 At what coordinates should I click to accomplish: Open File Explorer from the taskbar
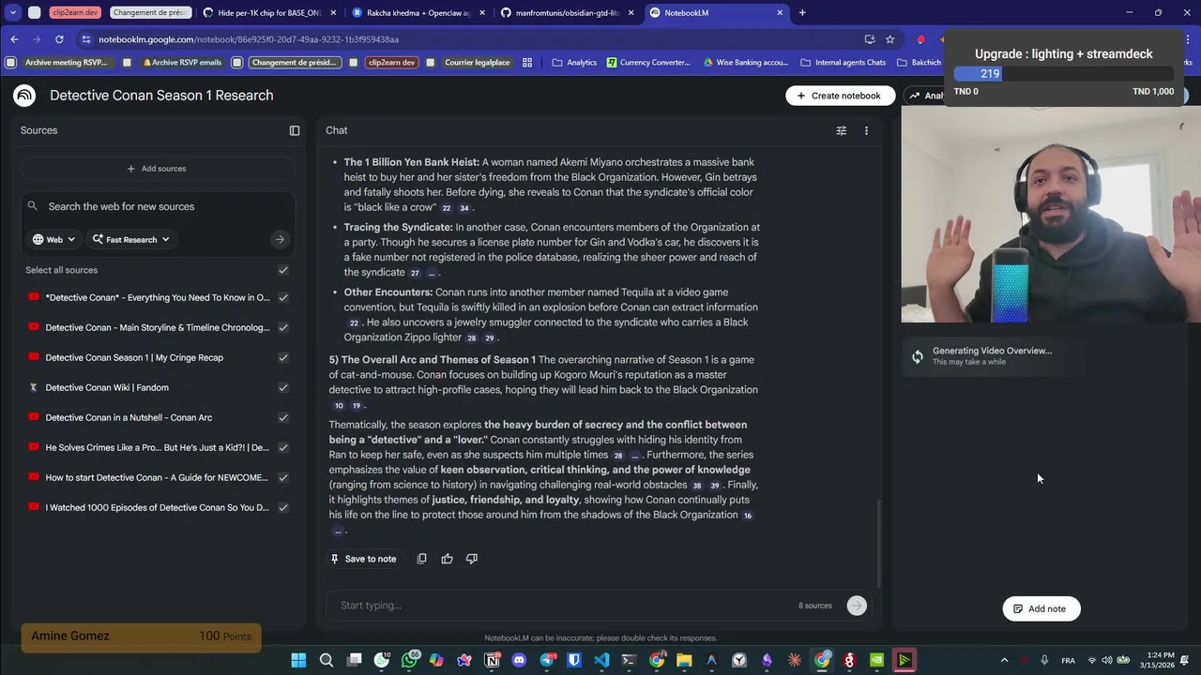[684, 660]
